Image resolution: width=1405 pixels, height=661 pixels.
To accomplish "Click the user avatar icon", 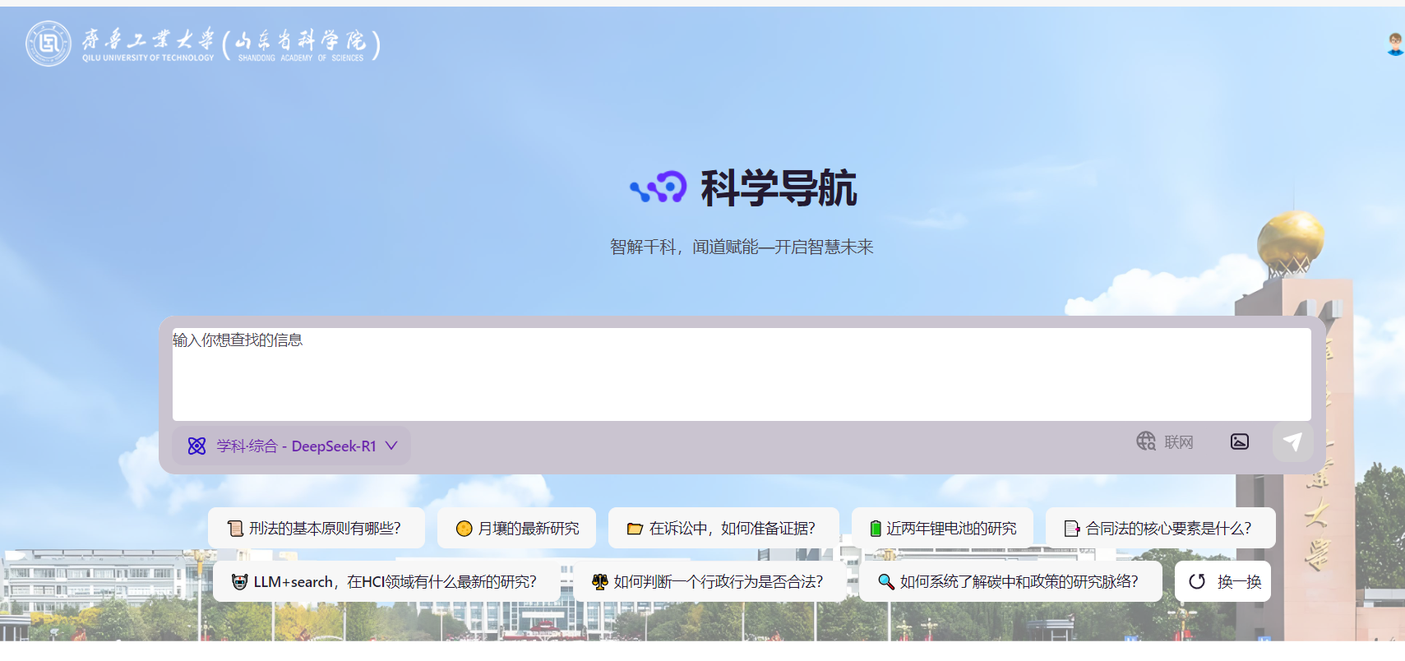I will pyautogui.click(x=1394, y=44).
